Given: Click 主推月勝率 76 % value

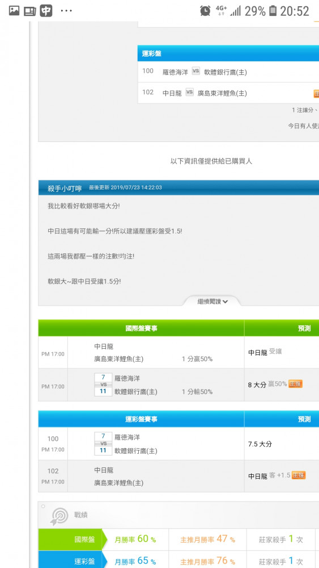Looking at the screenshot, I should (208, 561).
